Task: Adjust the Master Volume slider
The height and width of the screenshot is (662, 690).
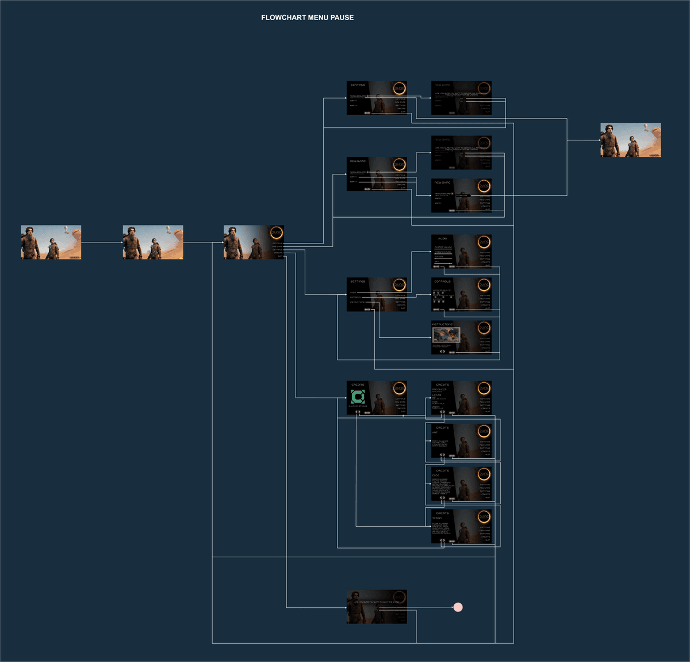Action: click(x=443, y=249)
